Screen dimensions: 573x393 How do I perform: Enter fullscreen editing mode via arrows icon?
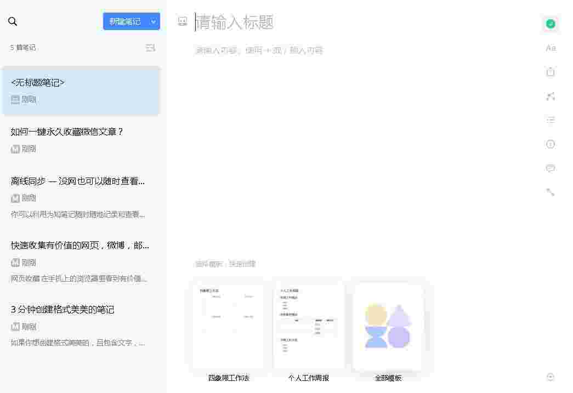551,96
